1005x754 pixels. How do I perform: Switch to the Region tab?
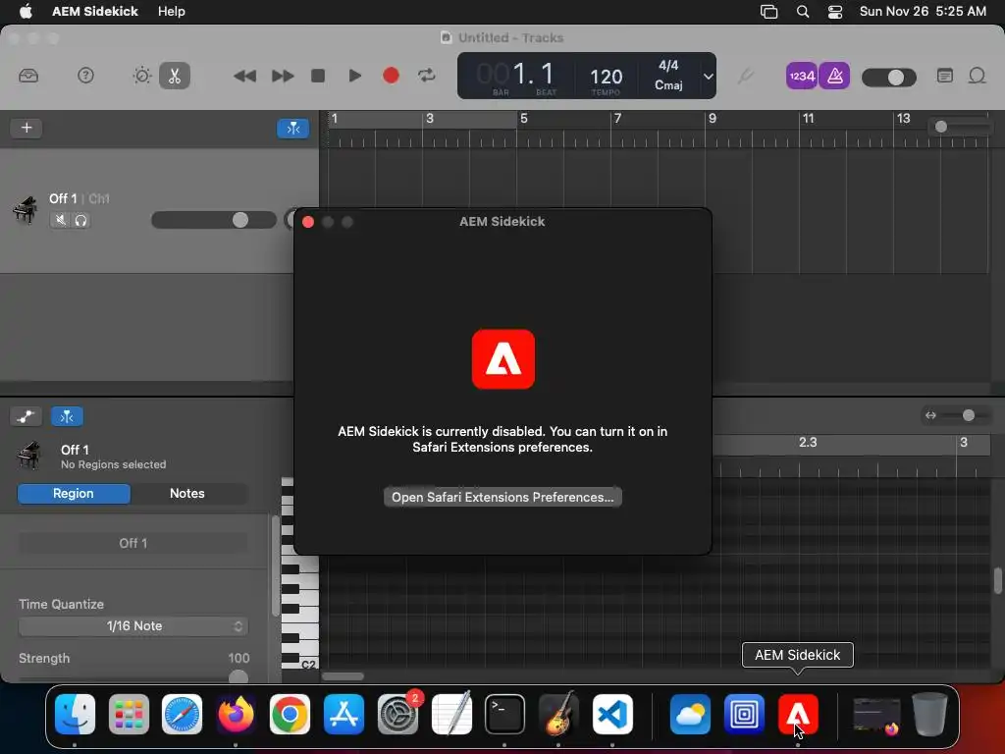74,493
